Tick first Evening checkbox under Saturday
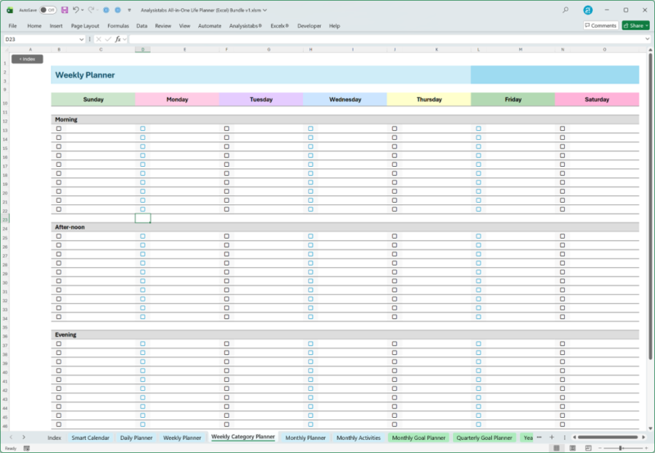 562,343
